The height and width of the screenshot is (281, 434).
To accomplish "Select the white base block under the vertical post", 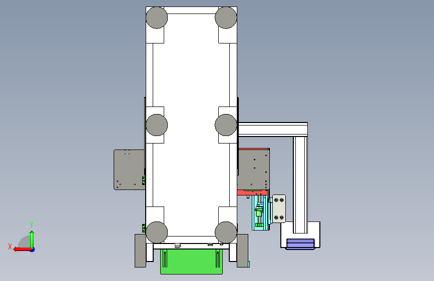I will point(300,234).
